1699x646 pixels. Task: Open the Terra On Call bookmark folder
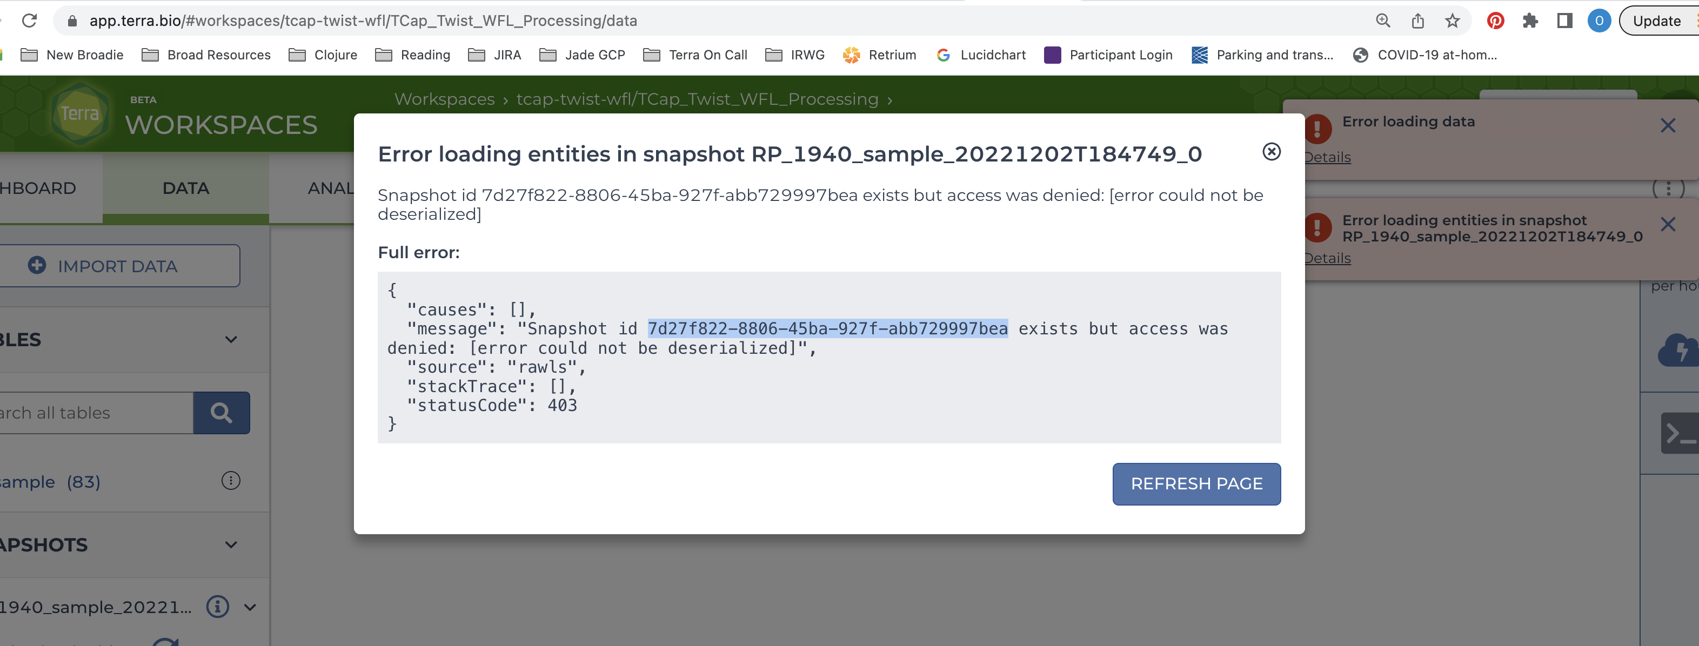point(695,55)
